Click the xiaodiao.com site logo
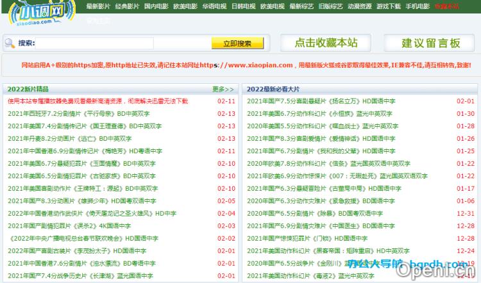 tap(42, 13)
